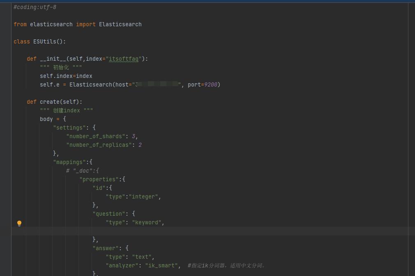Click the class name "ESUtils"
415x276 pixels.
pyautogui.click(x=45, y=41)
